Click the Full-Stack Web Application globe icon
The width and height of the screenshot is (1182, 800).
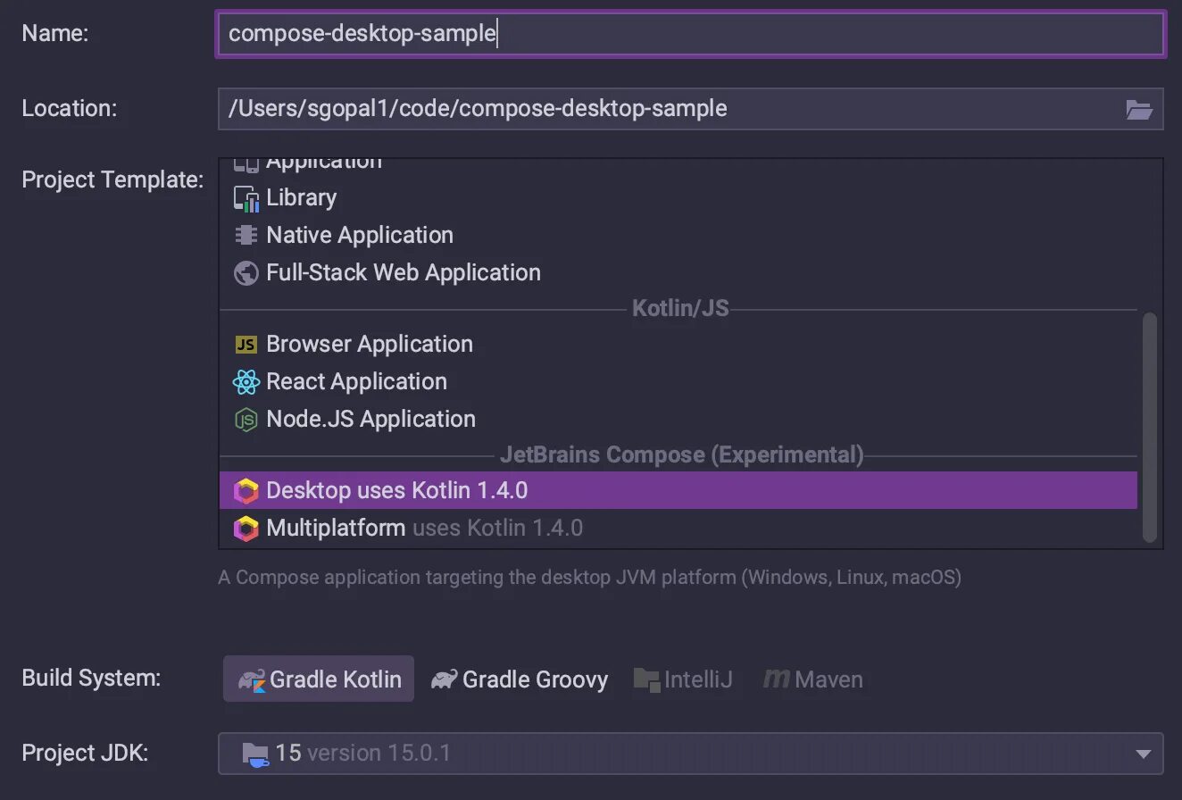(x=246, y=273)
